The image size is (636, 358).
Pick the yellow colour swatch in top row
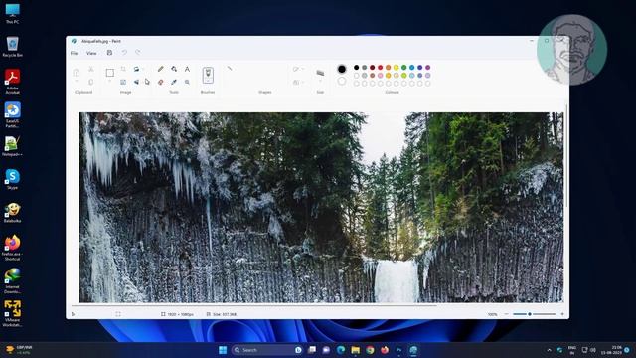point(396,68)
